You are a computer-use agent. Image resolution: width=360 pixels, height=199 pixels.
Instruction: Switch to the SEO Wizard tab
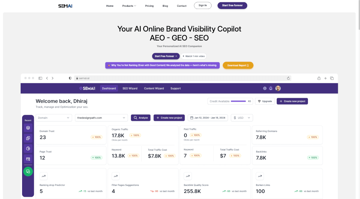tap(130, 88)
